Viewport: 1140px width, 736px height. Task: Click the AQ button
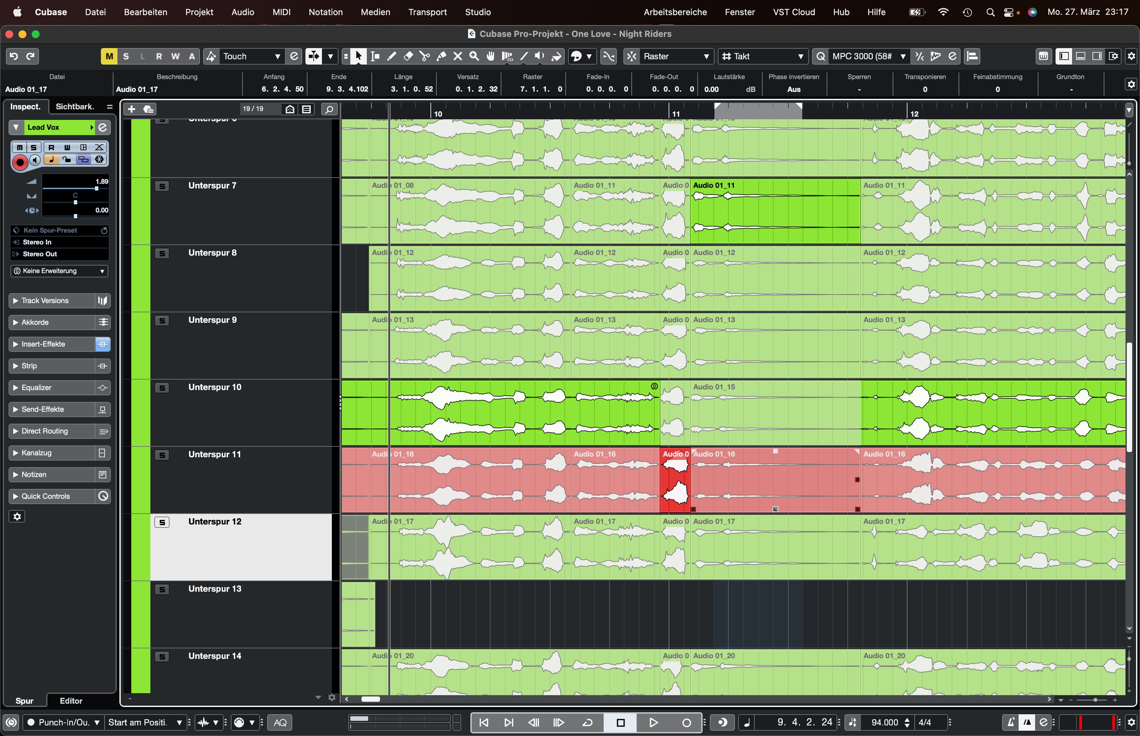(x=280, y=722)
